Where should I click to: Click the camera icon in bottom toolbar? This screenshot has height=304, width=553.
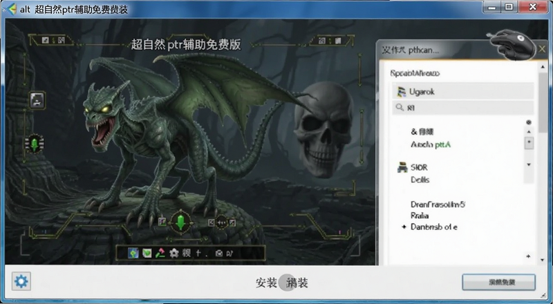tap(219, 253)
